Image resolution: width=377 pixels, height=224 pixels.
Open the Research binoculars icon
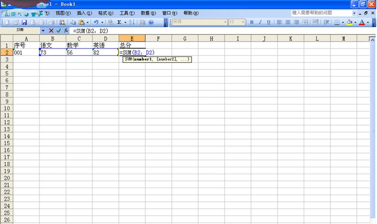[62, 22]
